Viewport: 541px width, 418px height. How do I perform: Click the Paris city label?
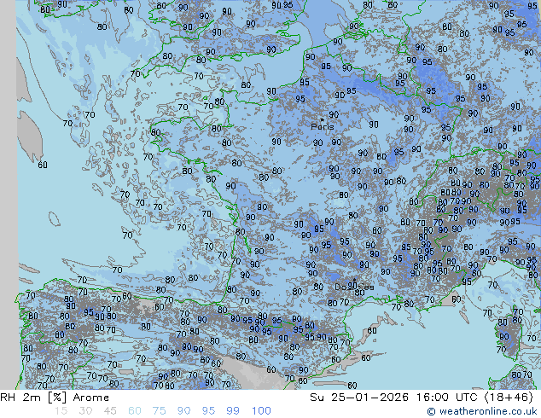[x=323, y=126]
